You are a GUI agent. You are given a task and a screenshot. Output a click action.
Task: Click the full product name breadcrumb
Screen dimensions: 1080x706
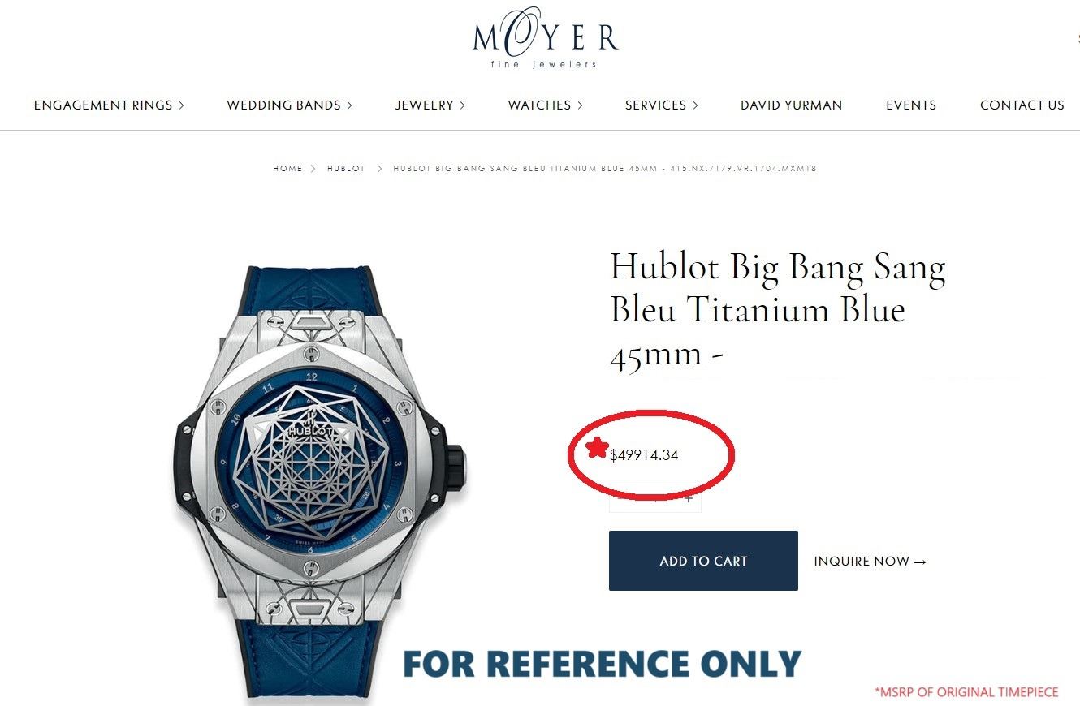tap(604, 169)
